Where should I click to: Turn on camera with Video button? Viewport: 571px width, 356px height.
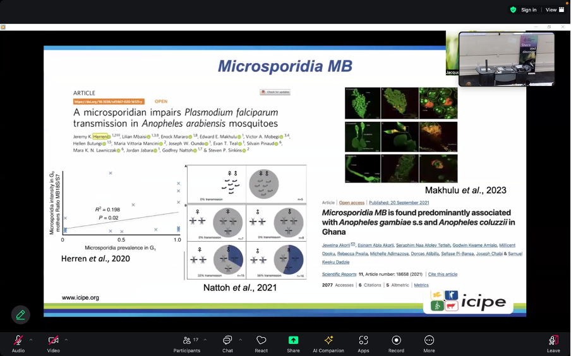[x=53, y=341]
